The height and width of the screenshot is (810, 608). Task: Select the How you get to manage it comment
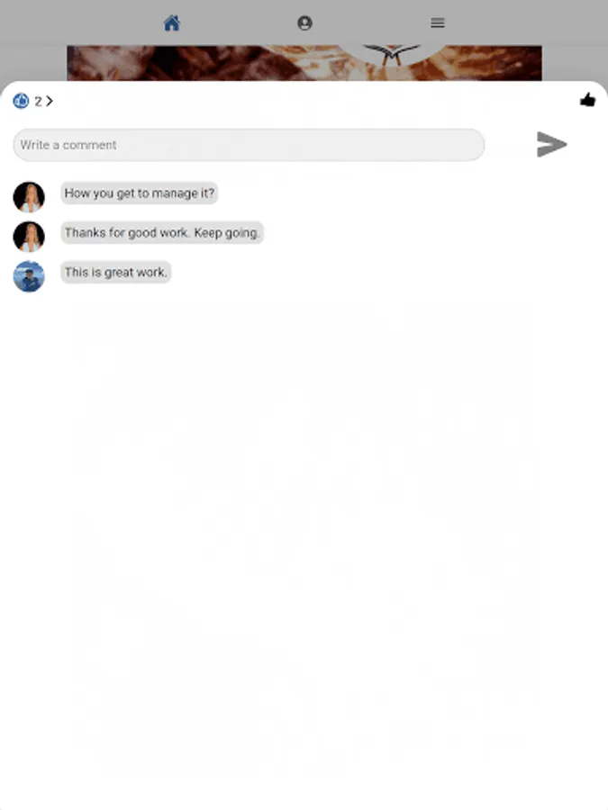[139, 193]
